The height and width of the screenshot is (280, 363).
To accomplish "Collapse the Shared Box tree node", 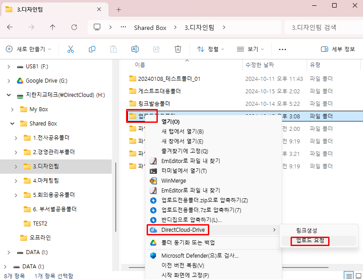I will click(x=13, y=124).
